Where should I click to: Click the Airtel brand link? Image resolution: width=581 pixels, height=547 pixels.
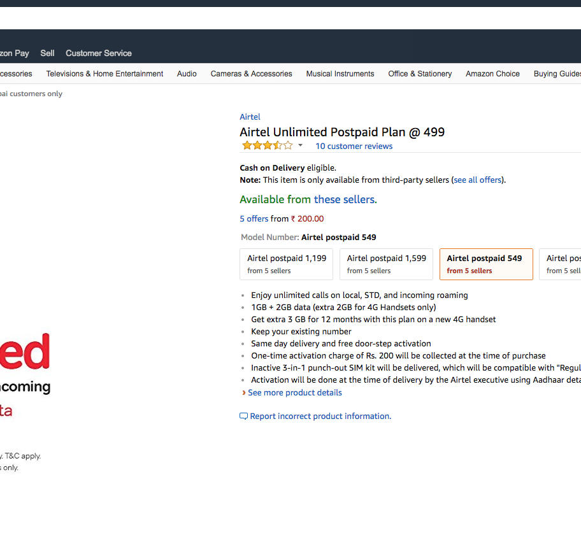click(250, 117)
